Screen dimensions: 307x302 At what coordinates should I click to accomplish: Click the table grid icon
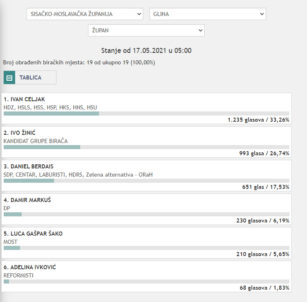[9, 77]
